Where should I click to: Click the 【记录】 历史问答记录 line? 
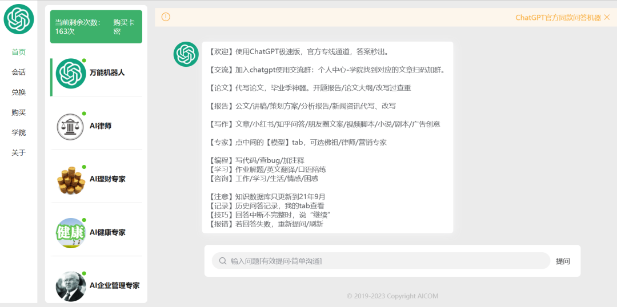(x=266, y=205)
